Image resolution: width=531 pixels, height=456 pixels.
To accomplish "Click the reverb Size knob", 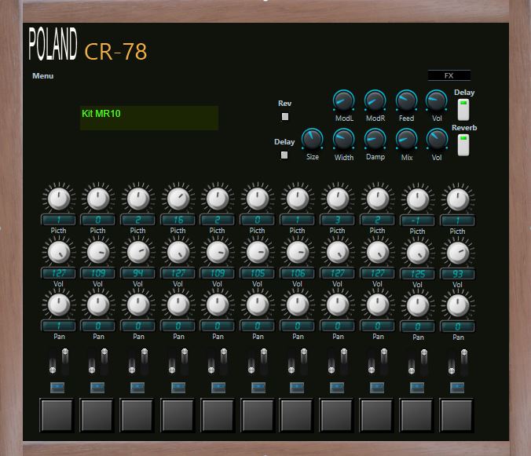I will point(313,139).
